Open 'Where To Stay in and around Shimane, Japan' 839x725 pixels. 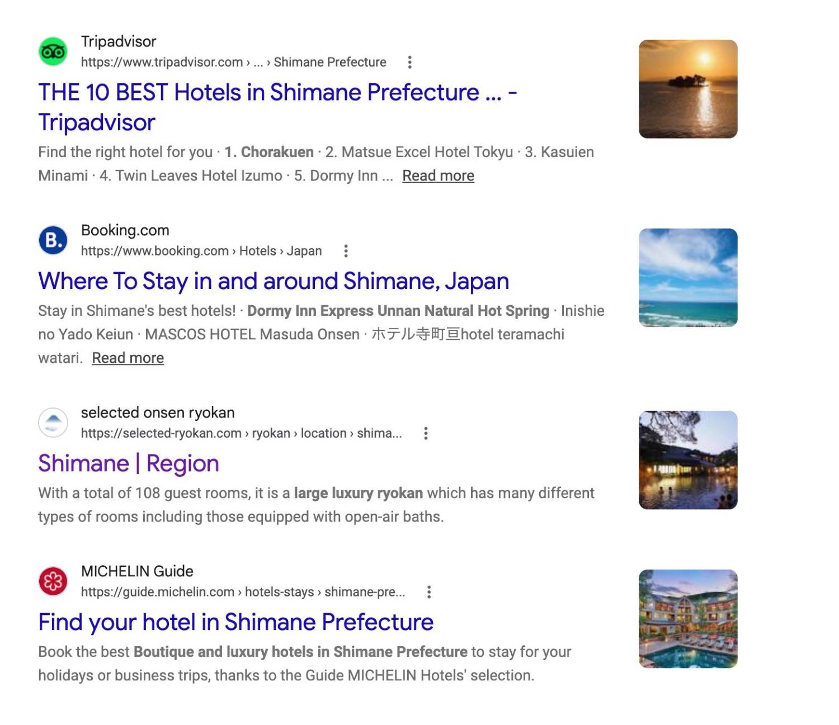[x=274, y=281]
